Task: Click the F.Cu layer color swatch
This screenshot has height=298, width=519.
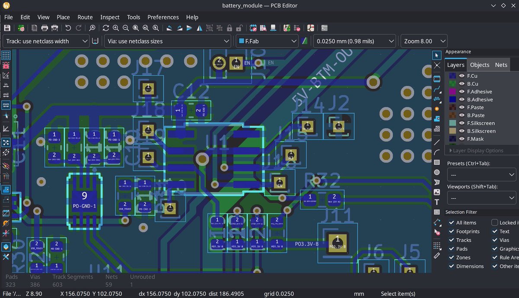Action: tap(452, 76)
